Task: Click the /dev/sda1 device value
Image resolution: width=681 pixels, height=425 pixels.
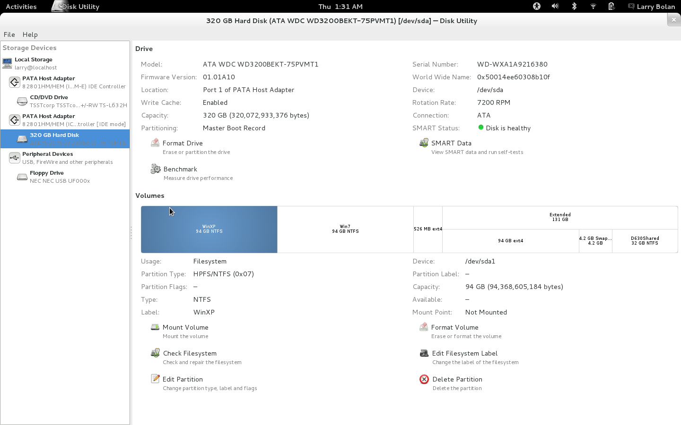Action: (x=480, y=261)
